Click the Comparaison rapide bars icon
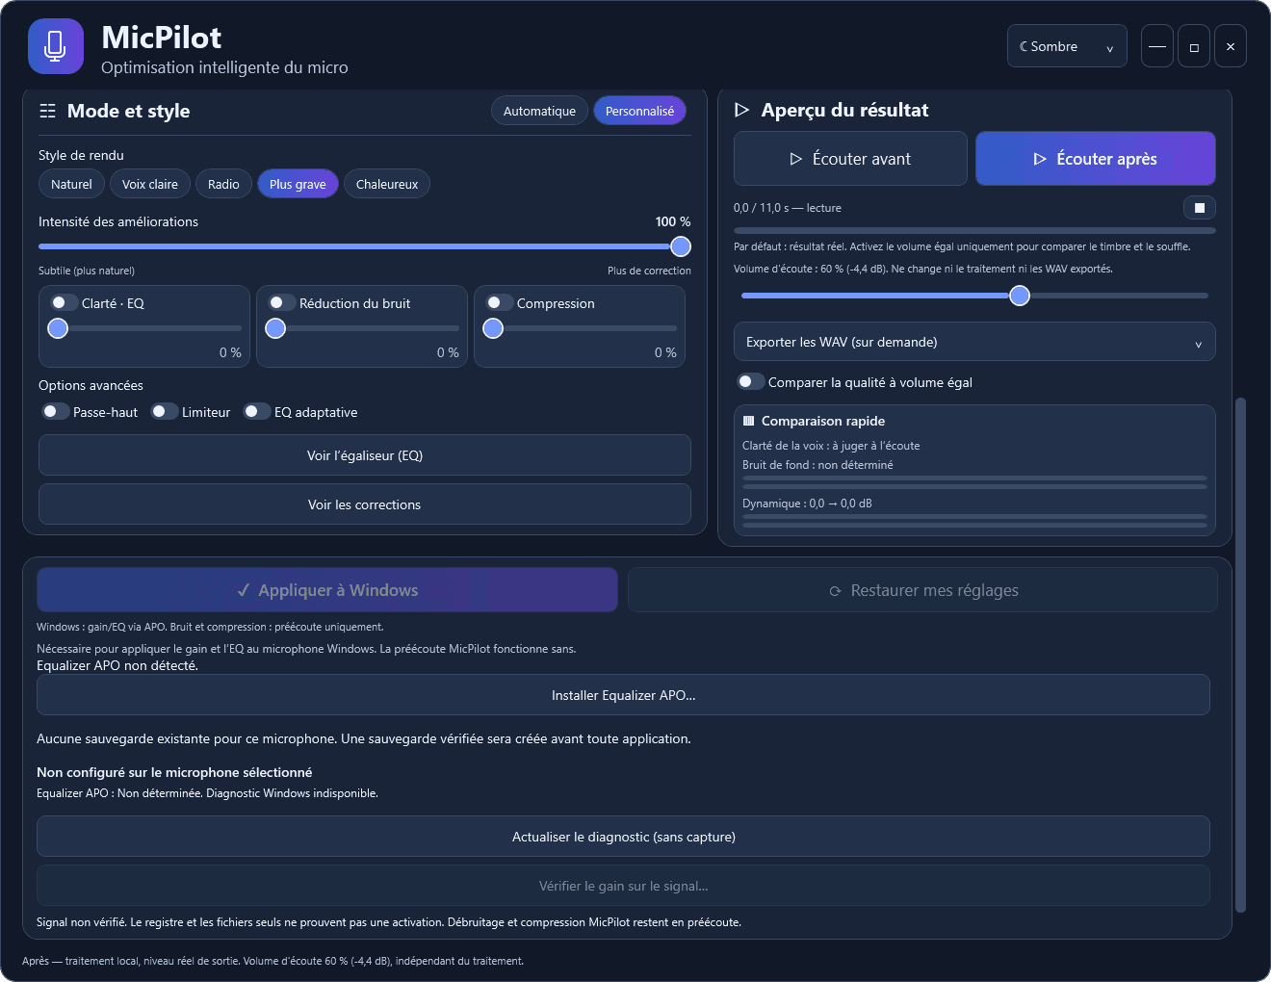 pos(749,421)
